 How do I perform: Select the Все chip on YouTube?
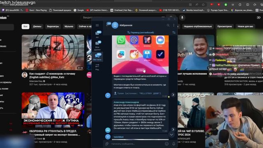tap(25, 26)
